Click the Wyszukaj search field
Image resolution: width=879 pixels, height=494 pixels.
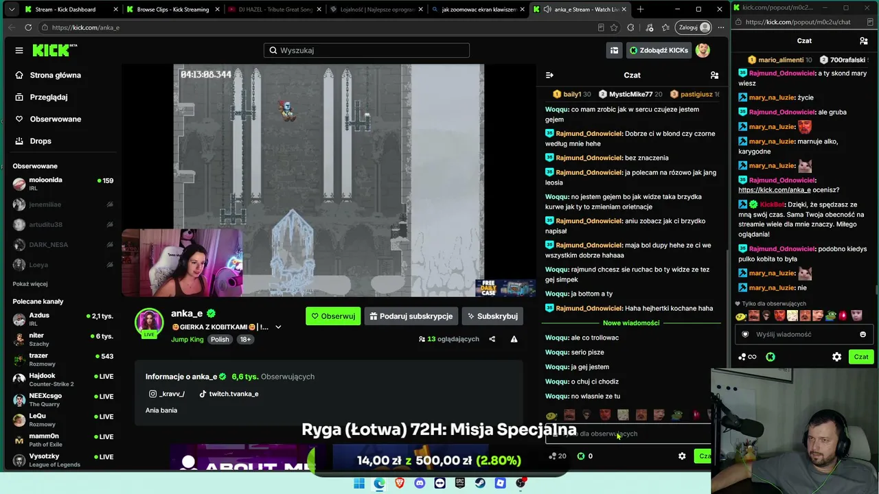click(x=367, y=50)
